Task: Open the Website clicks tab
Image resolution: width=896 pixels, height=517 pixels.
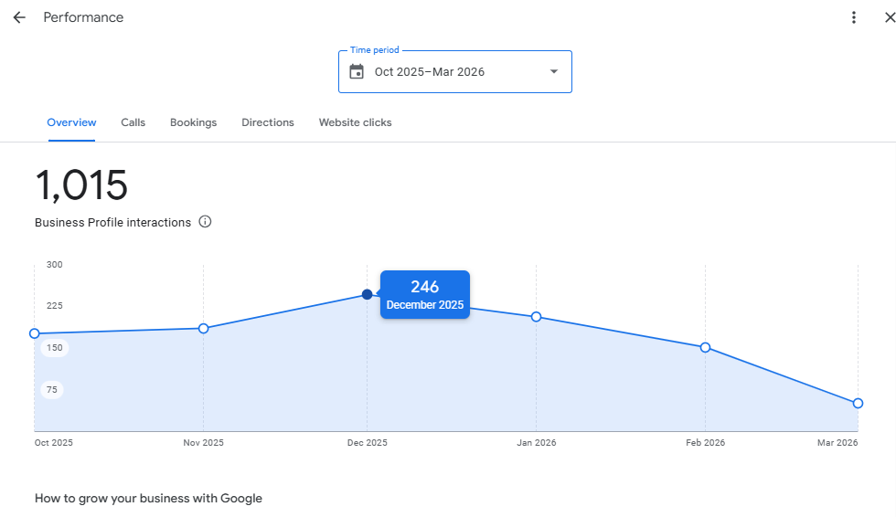Action: click(355, 122)
